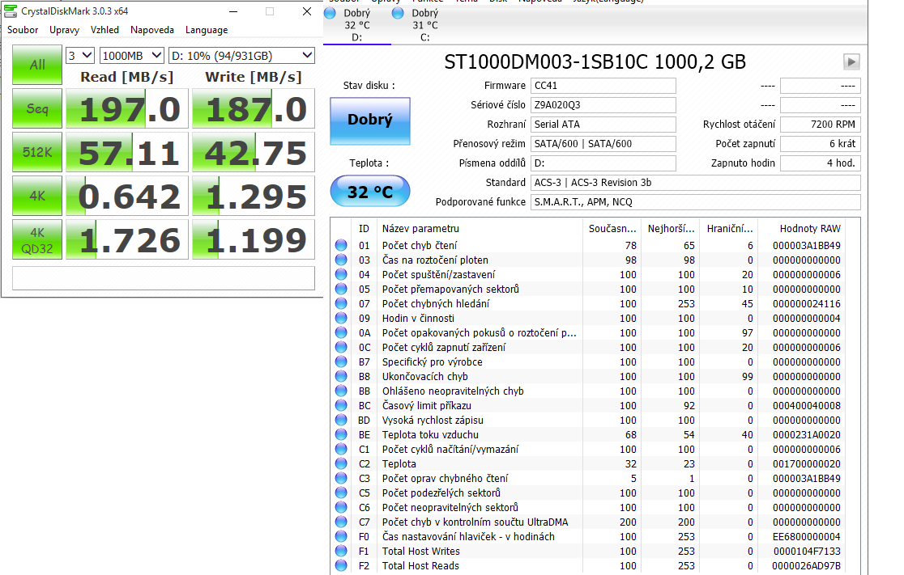Open the Language menu

tap(207, 30)
